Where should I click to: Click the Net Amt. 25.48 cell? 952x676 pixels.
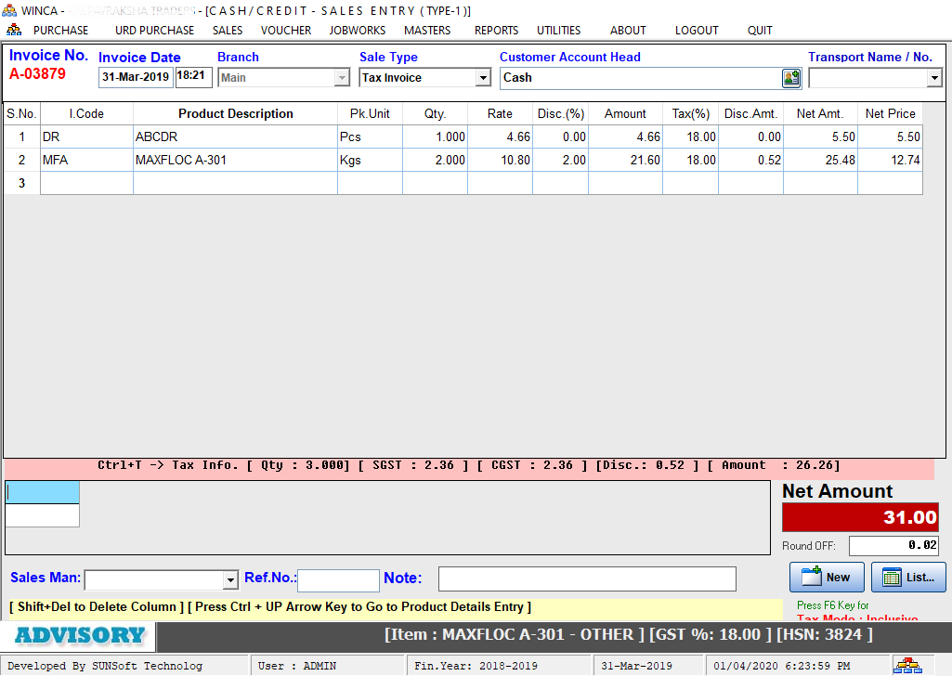pos(820,161)
